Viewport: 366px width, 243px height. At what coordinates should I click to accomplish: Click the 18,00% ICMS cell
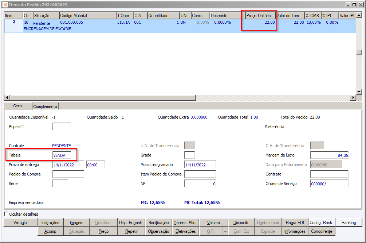[x=314, y=23]
